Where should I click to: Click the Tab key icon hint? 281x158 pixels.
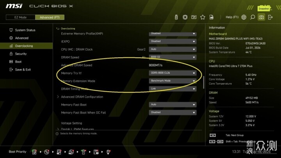pyautogui.click(x=213, y=135)
